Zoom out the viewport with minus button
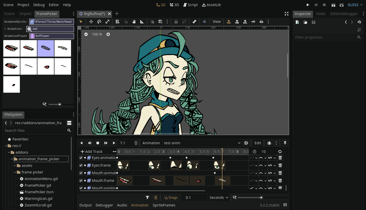 click(86, 34)
